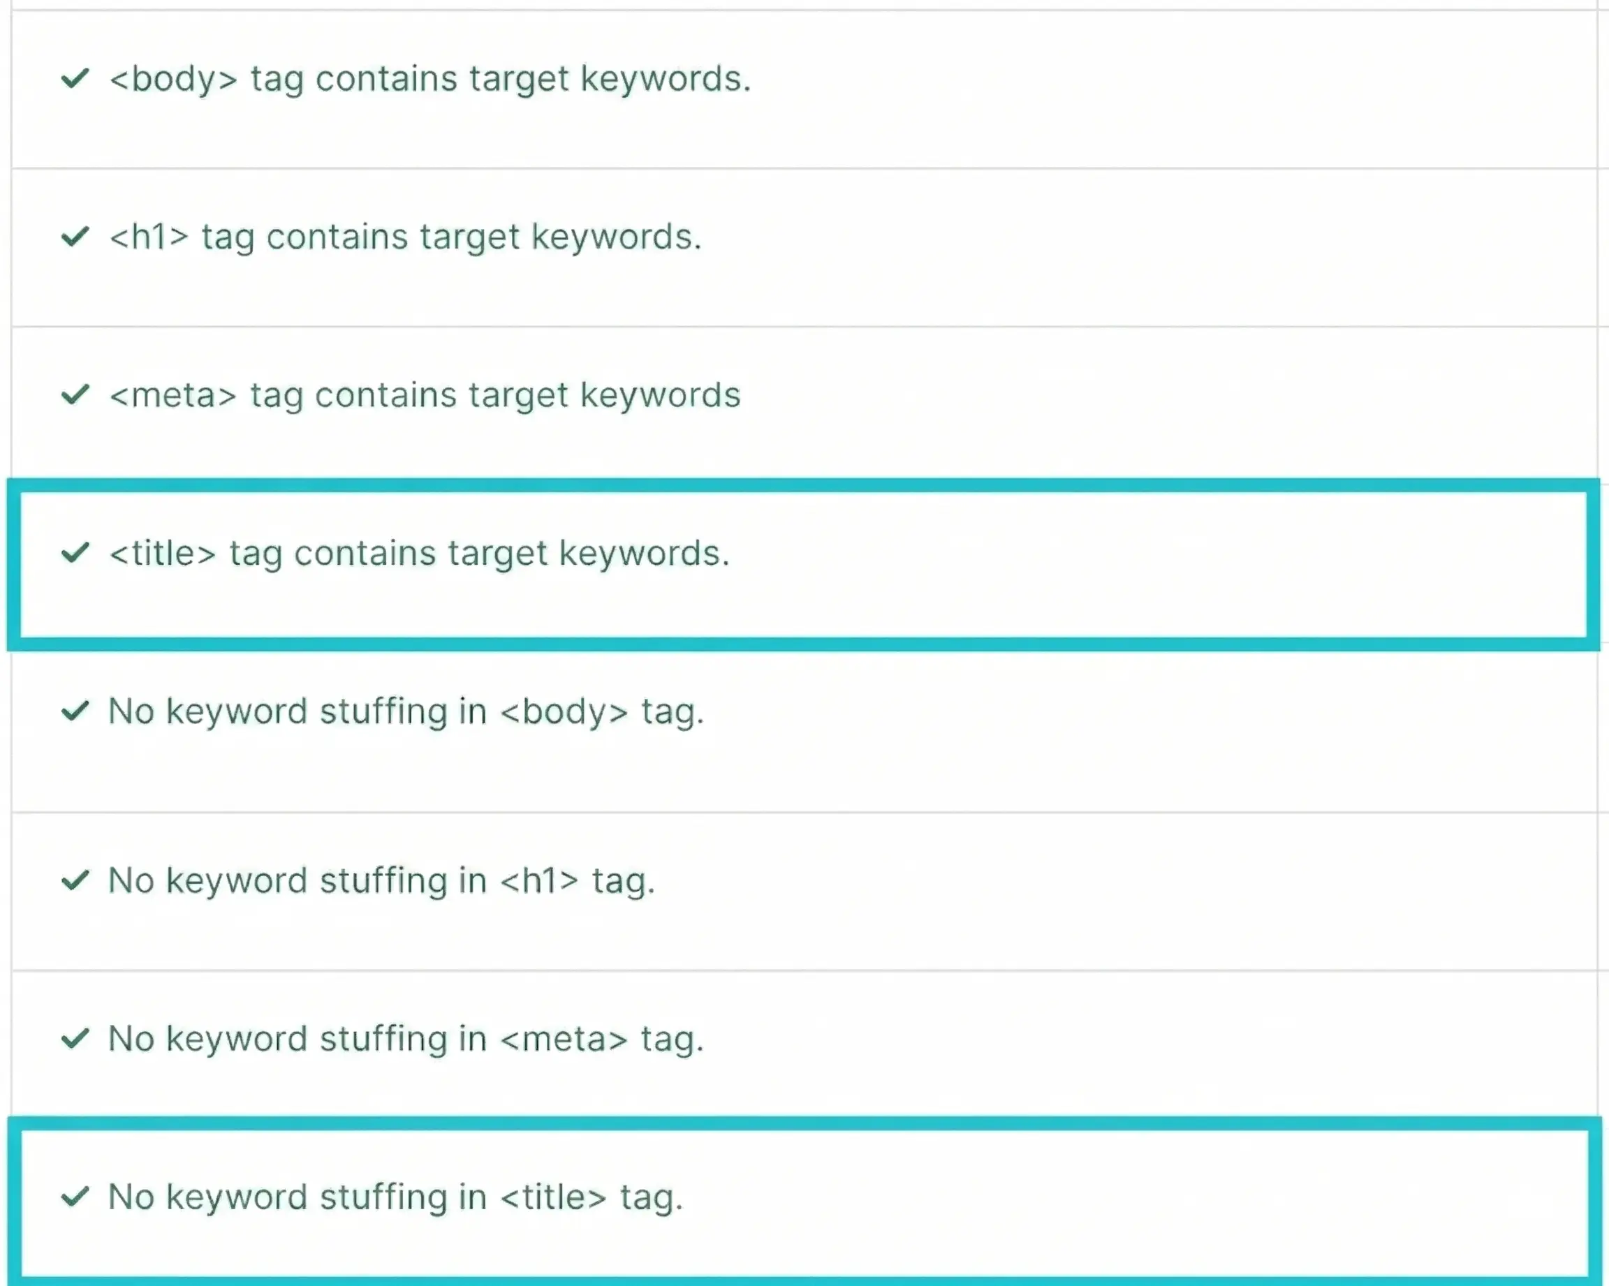Click the checkmark beside meta tag contains keywords

tap(75, 394)
